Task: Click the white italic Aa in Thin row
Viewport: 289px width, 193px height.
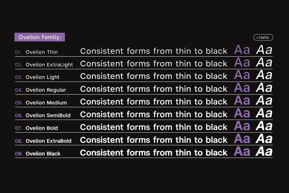Action: [264, 50]
